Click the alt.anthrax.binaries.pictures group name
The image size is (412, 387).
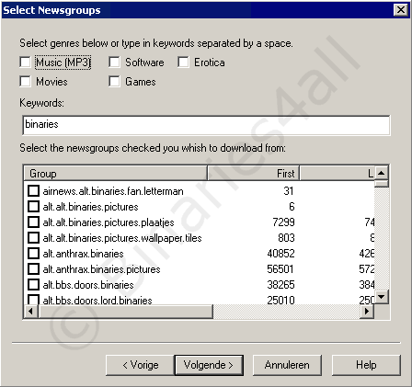pos(101,269)
